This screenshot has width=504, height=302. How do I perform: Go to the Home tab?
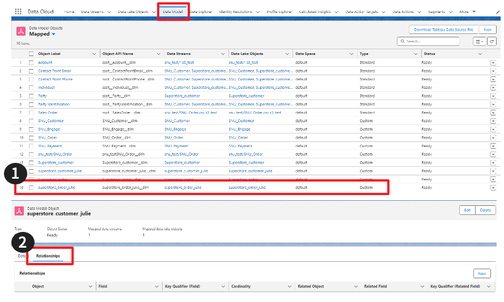[x=69, y=12]
